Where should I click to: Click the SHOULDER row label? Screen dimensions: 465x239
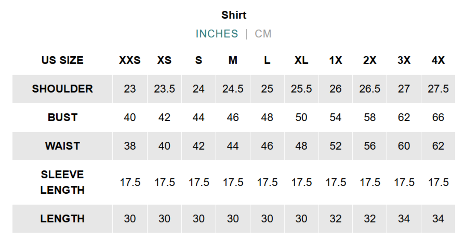point(62,89)
